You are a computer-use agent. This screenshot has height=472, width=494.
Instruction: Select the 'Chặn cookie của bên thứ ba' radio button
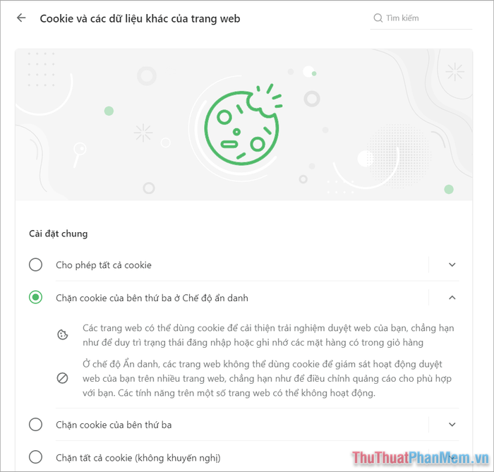tap(35, 425)
